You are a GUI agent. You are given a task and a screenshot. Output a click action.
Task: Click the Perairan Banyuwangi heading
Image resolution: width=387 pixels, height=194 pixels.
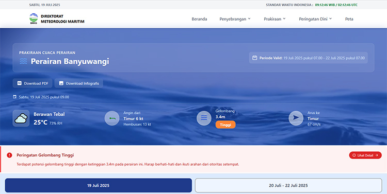[x=70, y=61]
